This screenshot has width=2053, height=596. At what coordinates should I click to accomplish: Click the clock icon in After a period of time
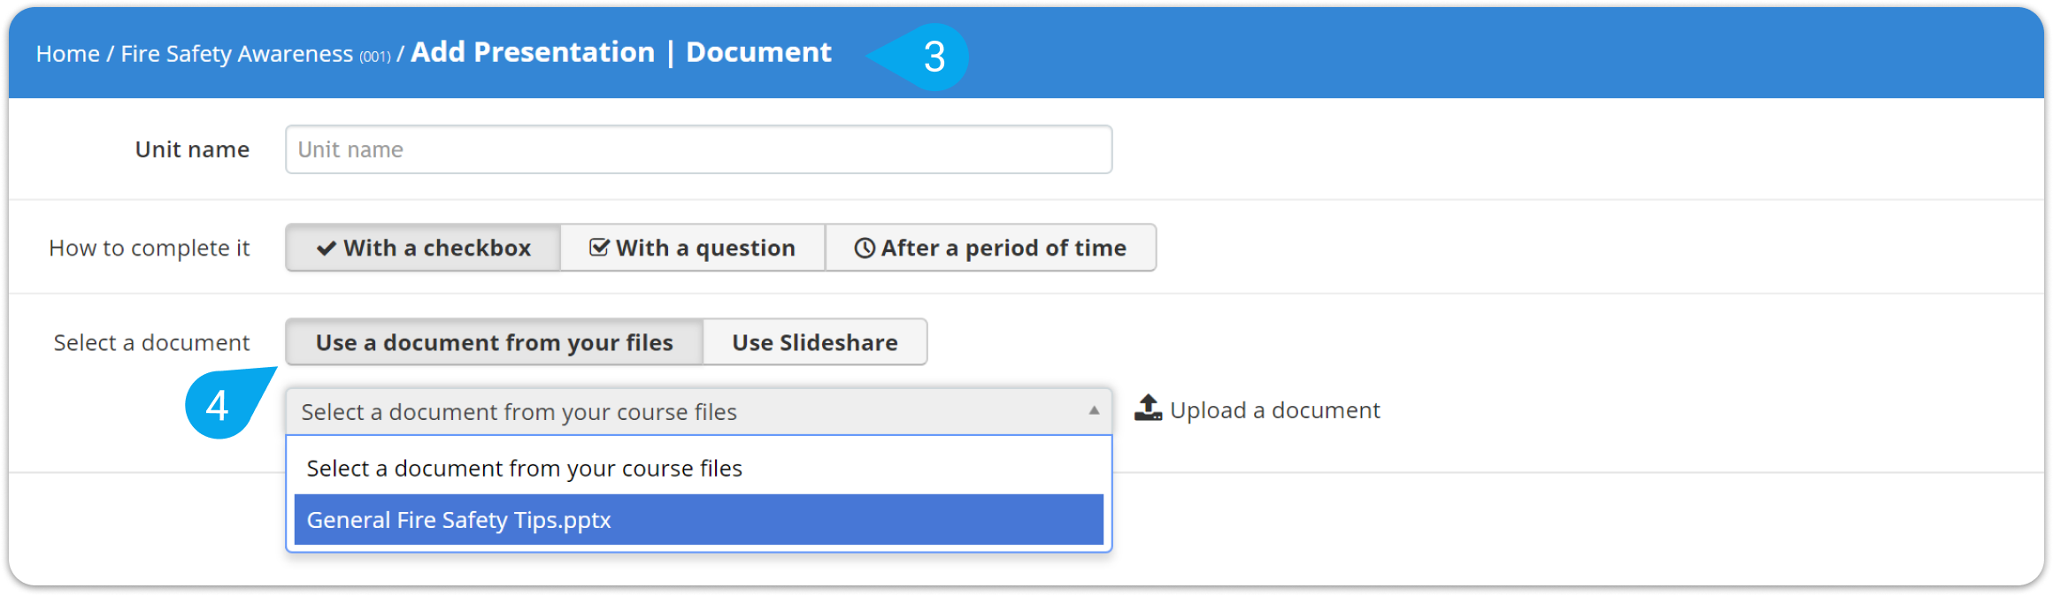click(865, 248)
